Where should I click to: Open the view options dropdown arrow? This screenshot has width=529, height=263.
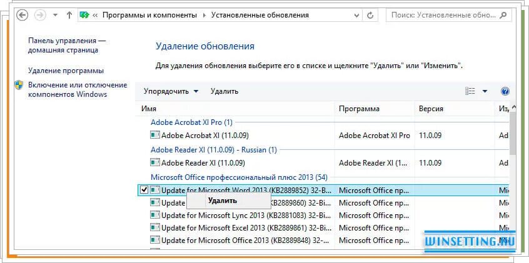pyautogui.click(x=485, y=91)
